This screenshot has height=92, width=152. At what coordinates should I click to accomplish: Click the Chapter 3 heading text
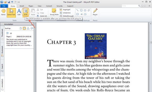click(x=61, y=42)
